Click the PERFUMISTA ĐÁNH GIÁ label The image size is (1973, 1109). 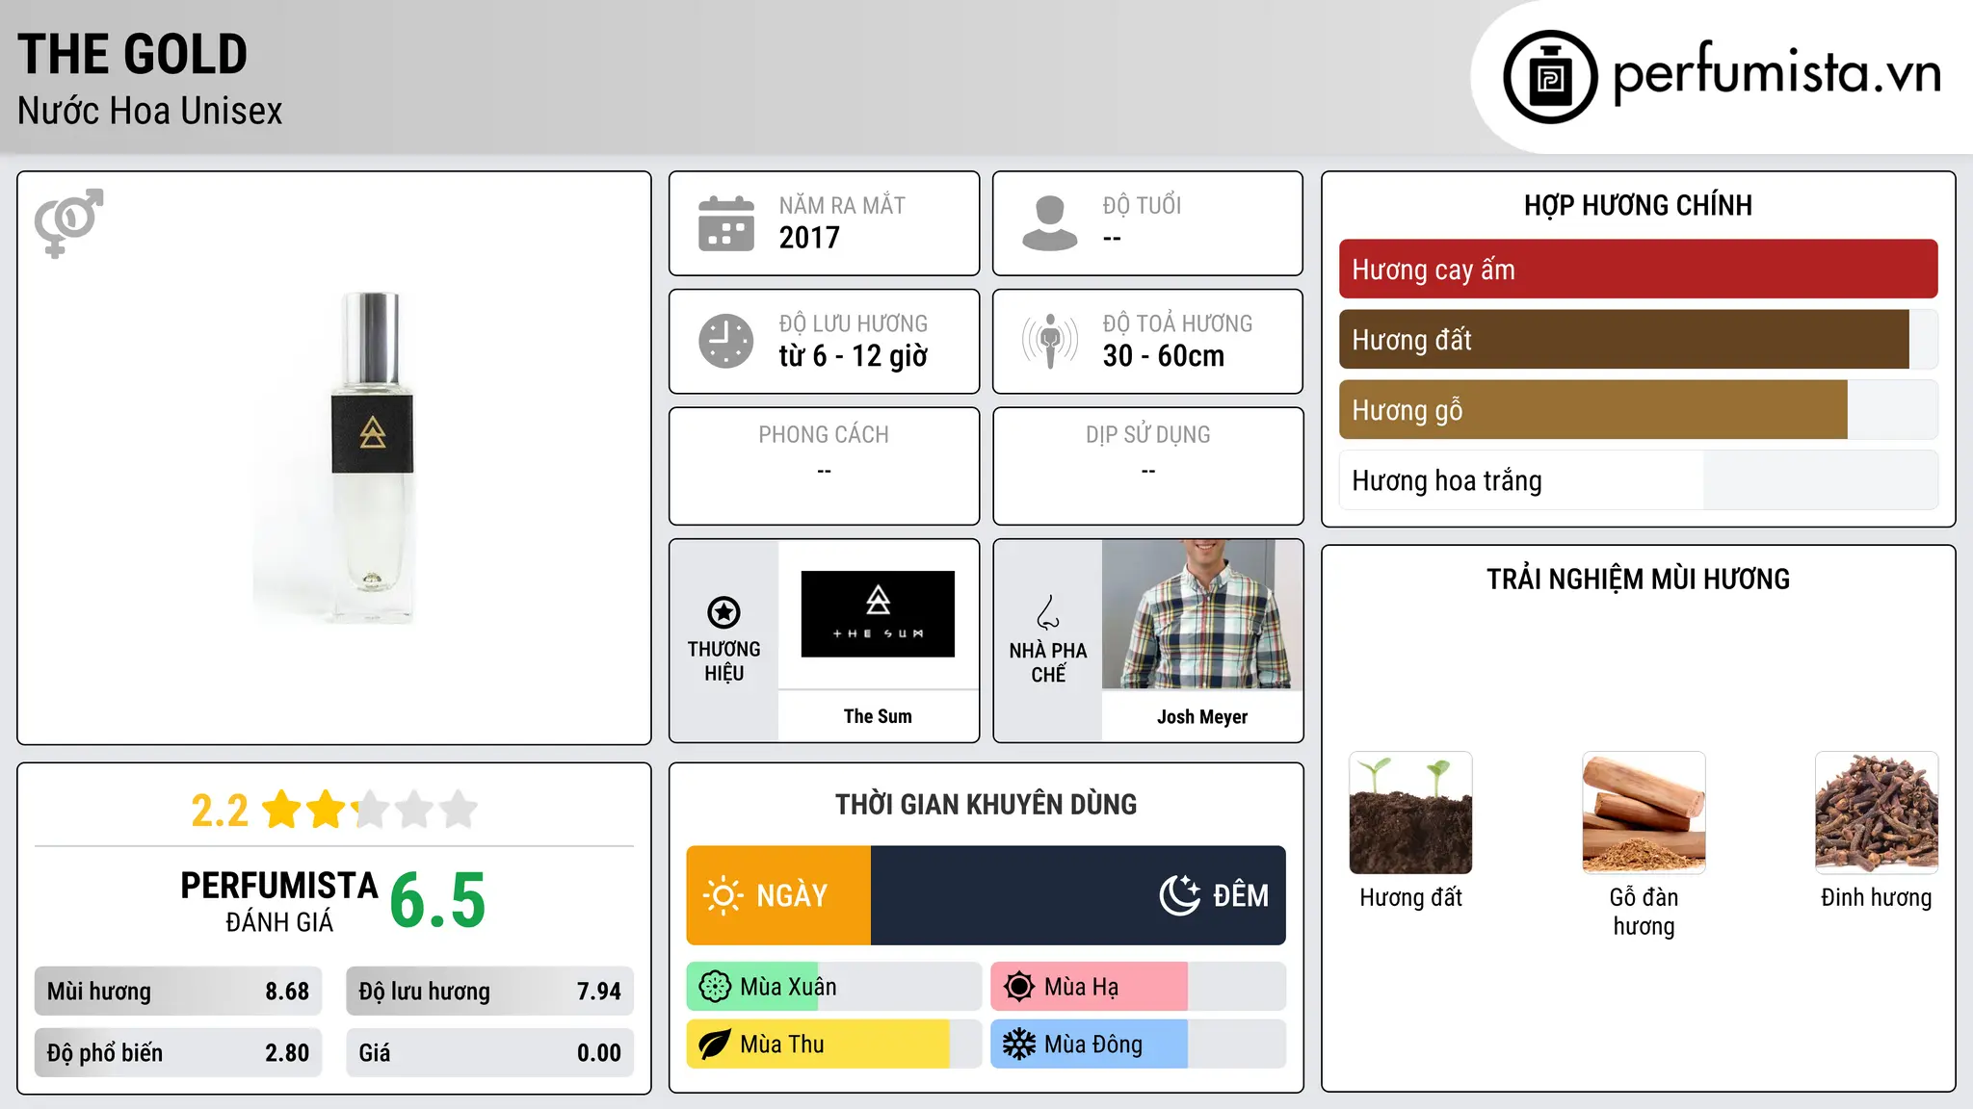coord(279,902)
